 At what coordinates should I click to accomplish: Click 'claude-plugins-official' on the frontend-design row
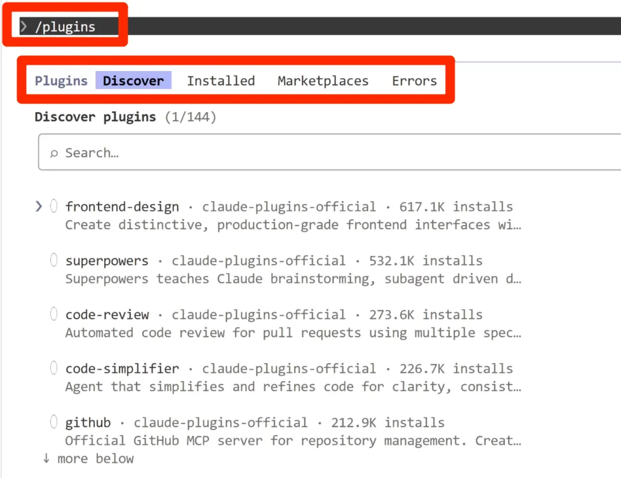[x=289, y=207]
